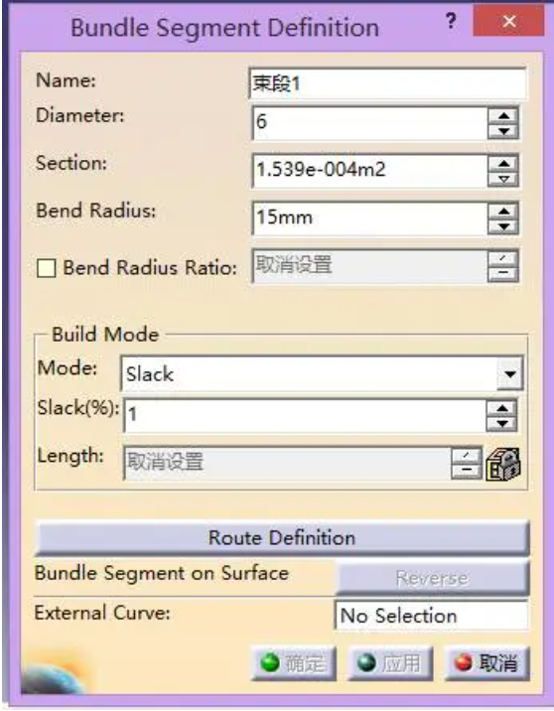Click the disabled Bend Radius Ratio field
Image resolution: width=554 pixels, height=711 pixels.
pyautogui.click(x=370, y=266)
